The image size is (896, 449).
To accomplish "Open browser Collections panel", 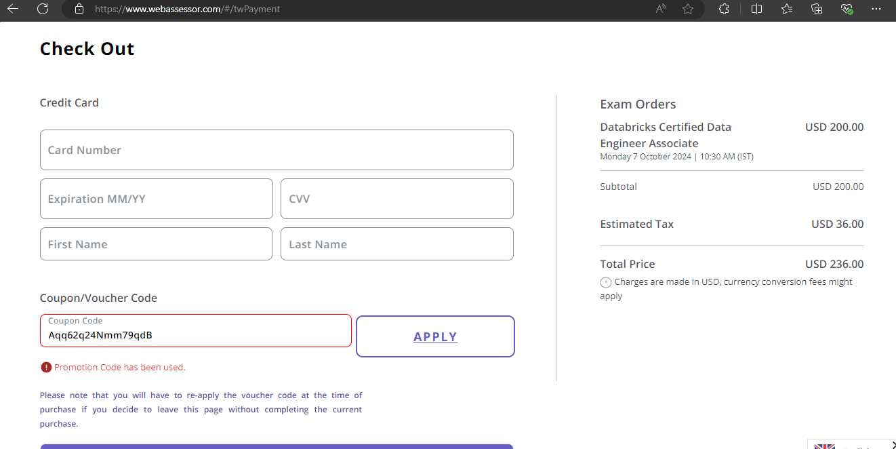I will (817, 9).
